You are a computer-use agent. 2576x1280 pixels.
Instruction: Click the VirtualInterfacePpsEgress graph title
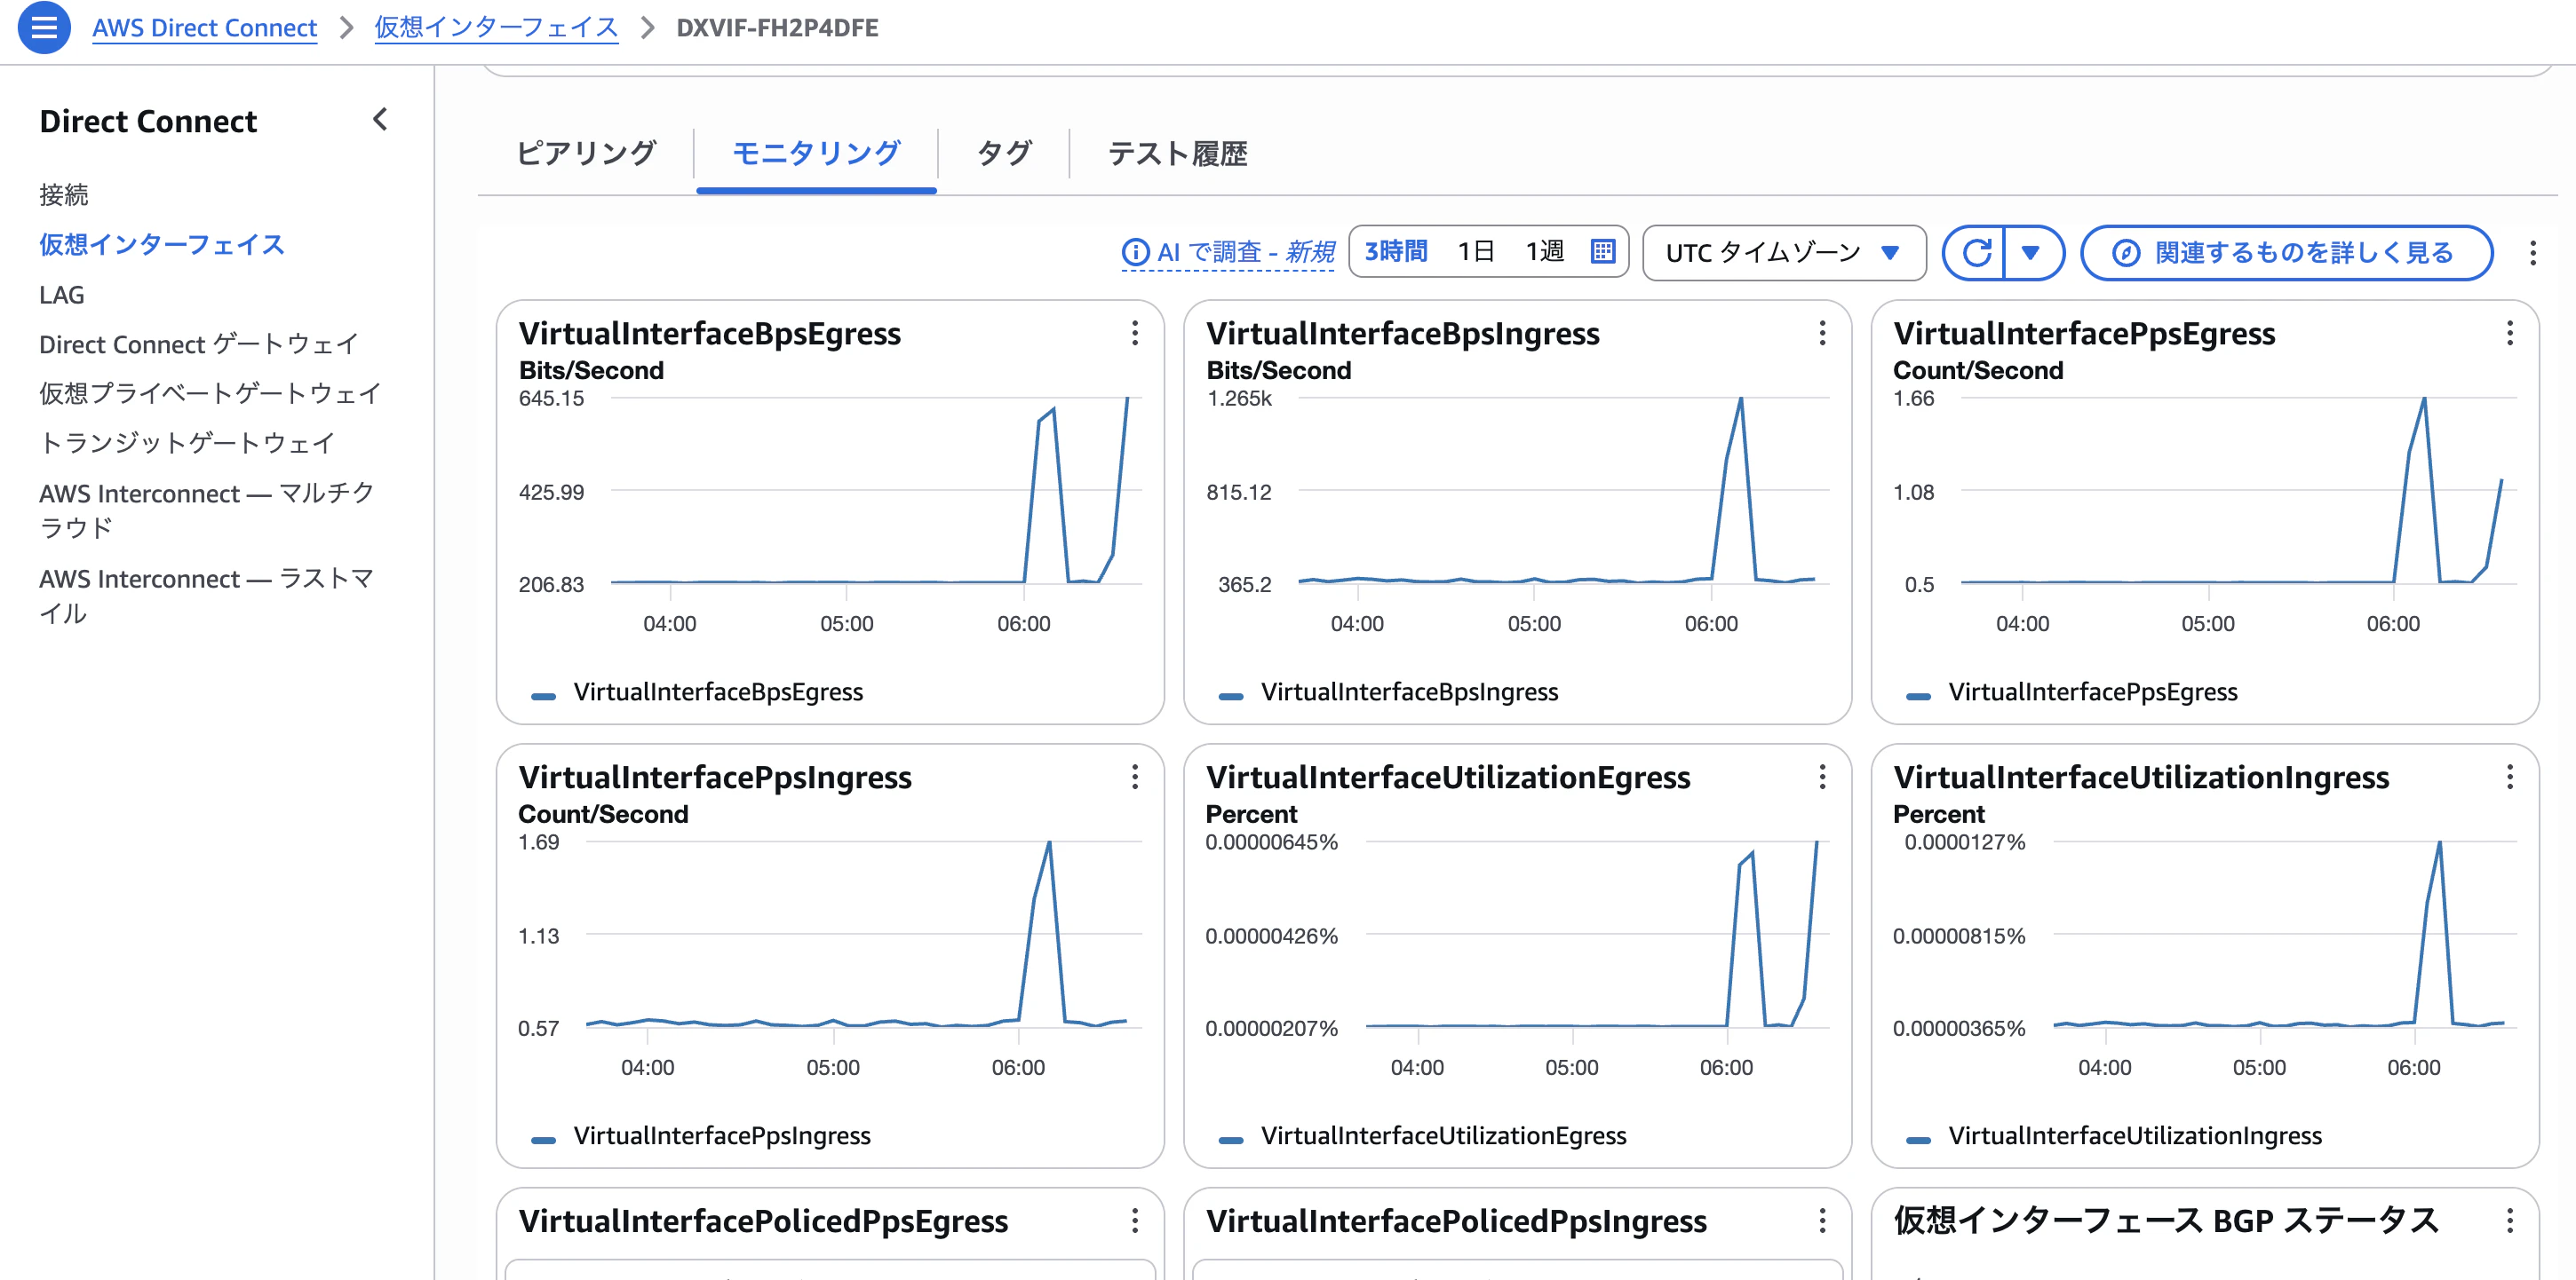[x=2084, y=334]
